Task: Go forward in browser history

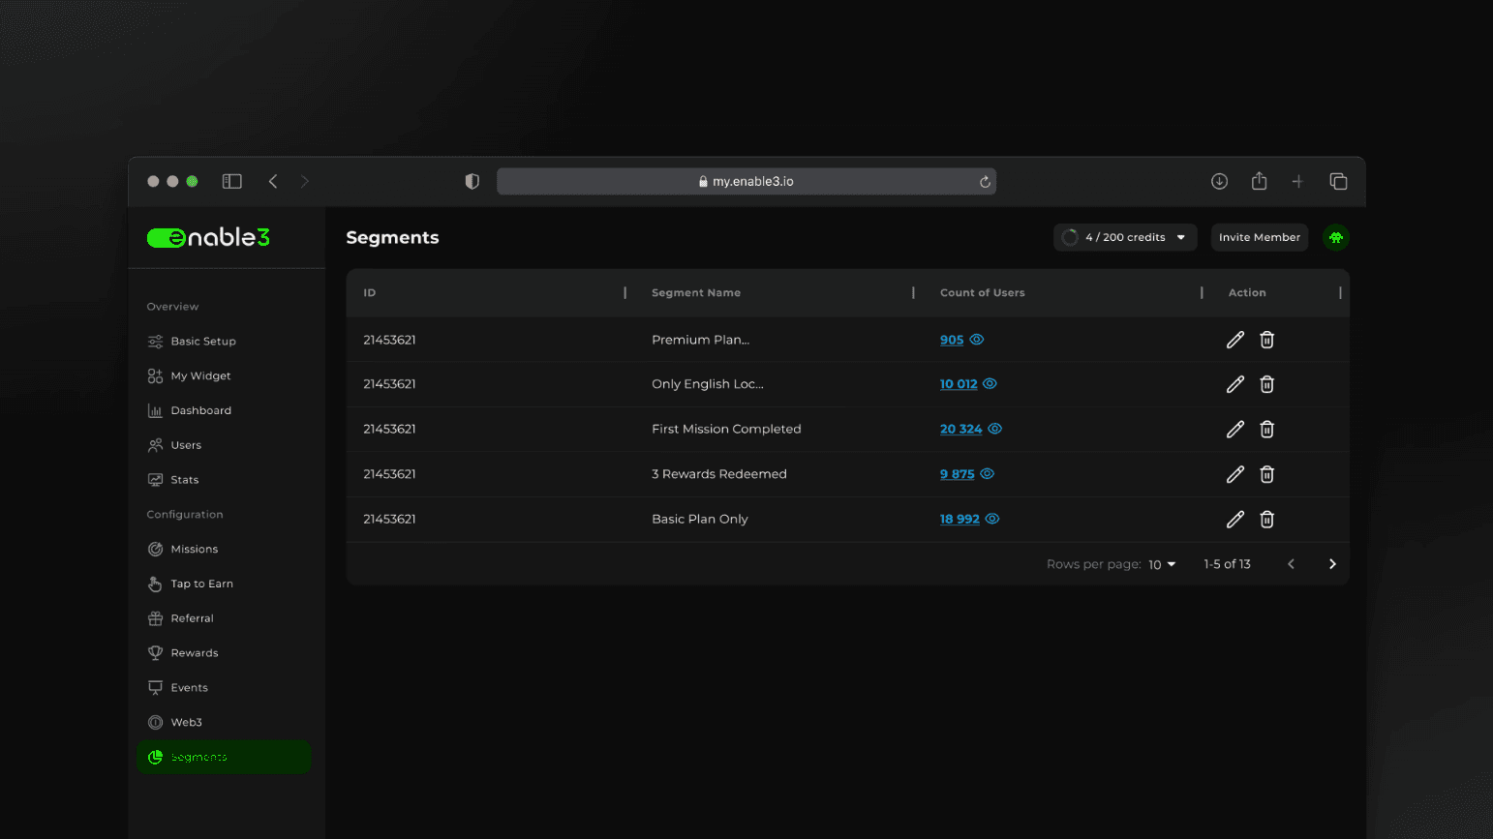Action: 305,181
